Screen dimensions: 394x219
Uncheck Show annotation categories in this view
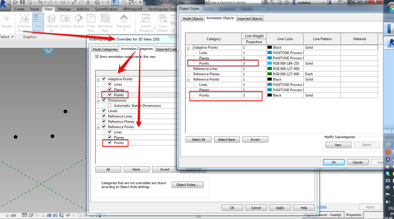pyautogui.click(x=97, y=56)
